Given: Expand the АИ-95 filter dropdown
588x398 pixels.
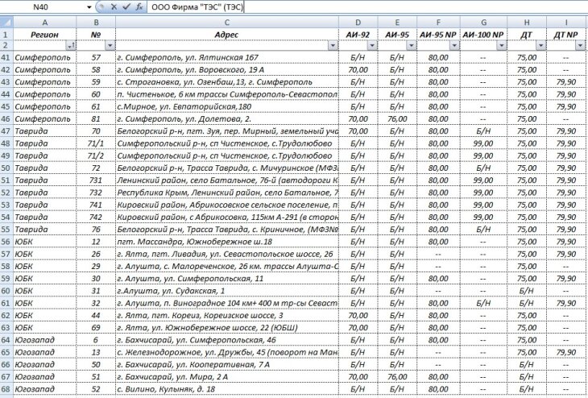Looking at the screenshot, I should pos(409,47).
